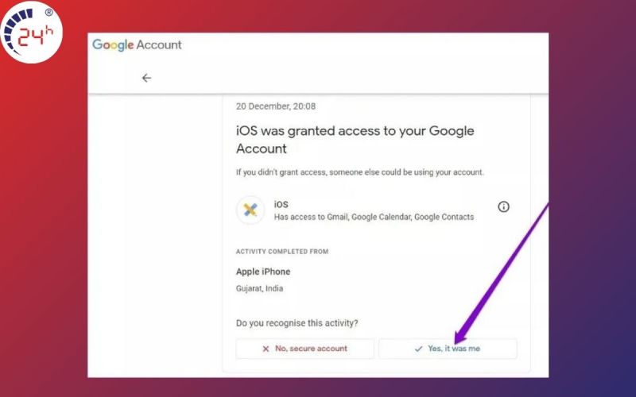The image size is (636, 397).
Task: Confirm with Yes, it was me
Action: click(448, 349)
